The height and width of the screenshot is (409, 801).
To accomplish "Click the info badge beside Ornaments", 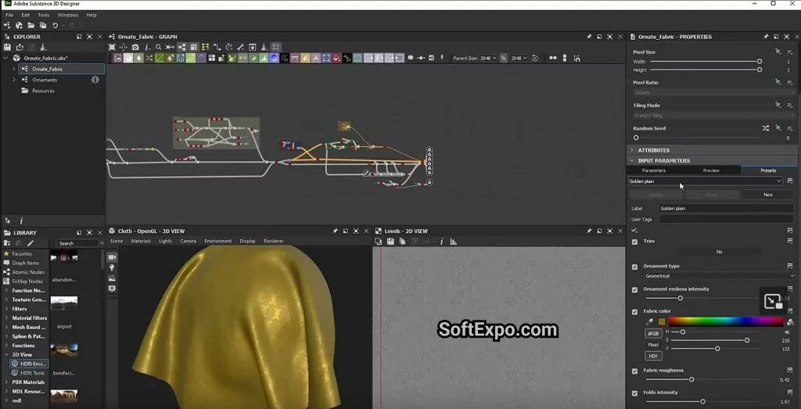I will coord(95,80).
